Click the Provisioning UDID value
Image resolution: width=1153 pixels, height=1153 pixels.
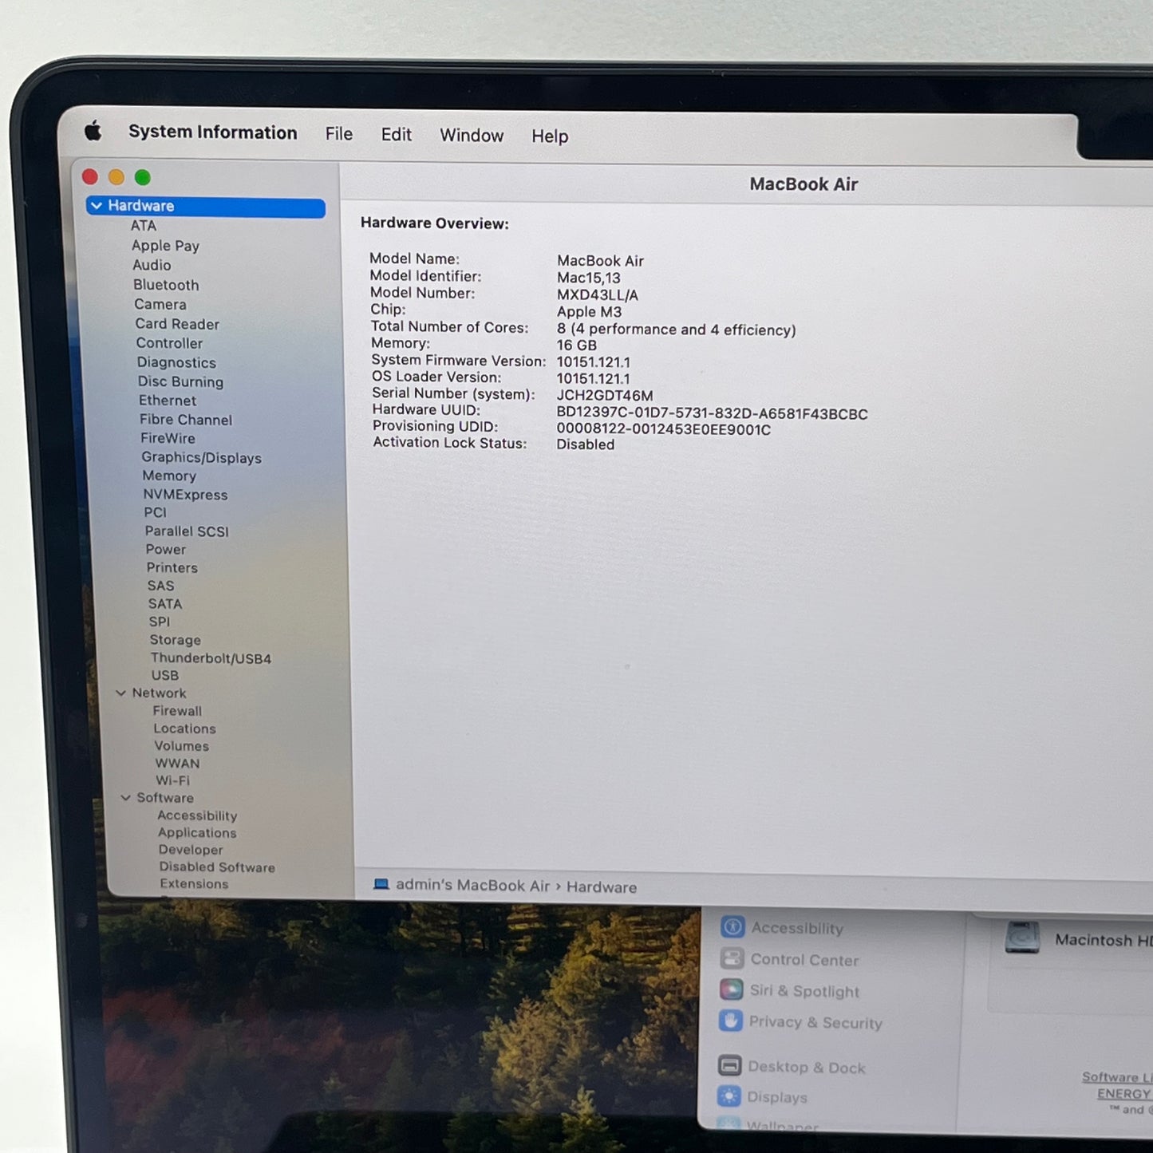click(x=663, y=429)
